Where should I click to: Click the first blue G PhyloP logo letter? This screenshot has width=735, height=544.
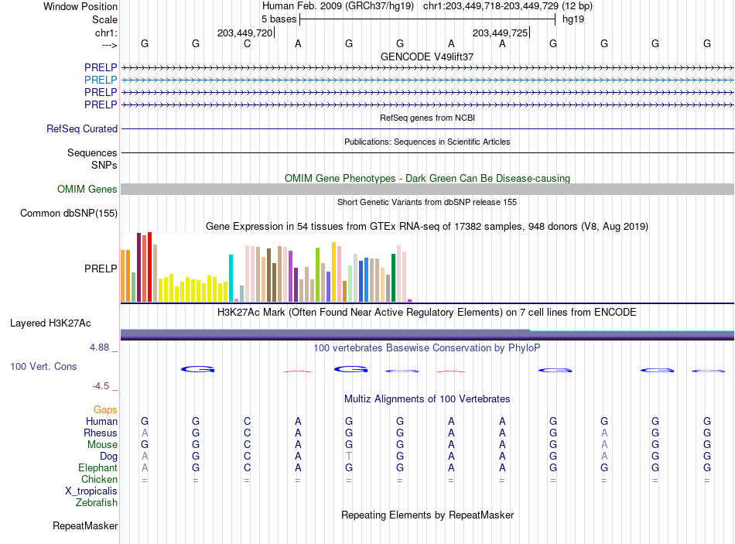pos(198,370)
